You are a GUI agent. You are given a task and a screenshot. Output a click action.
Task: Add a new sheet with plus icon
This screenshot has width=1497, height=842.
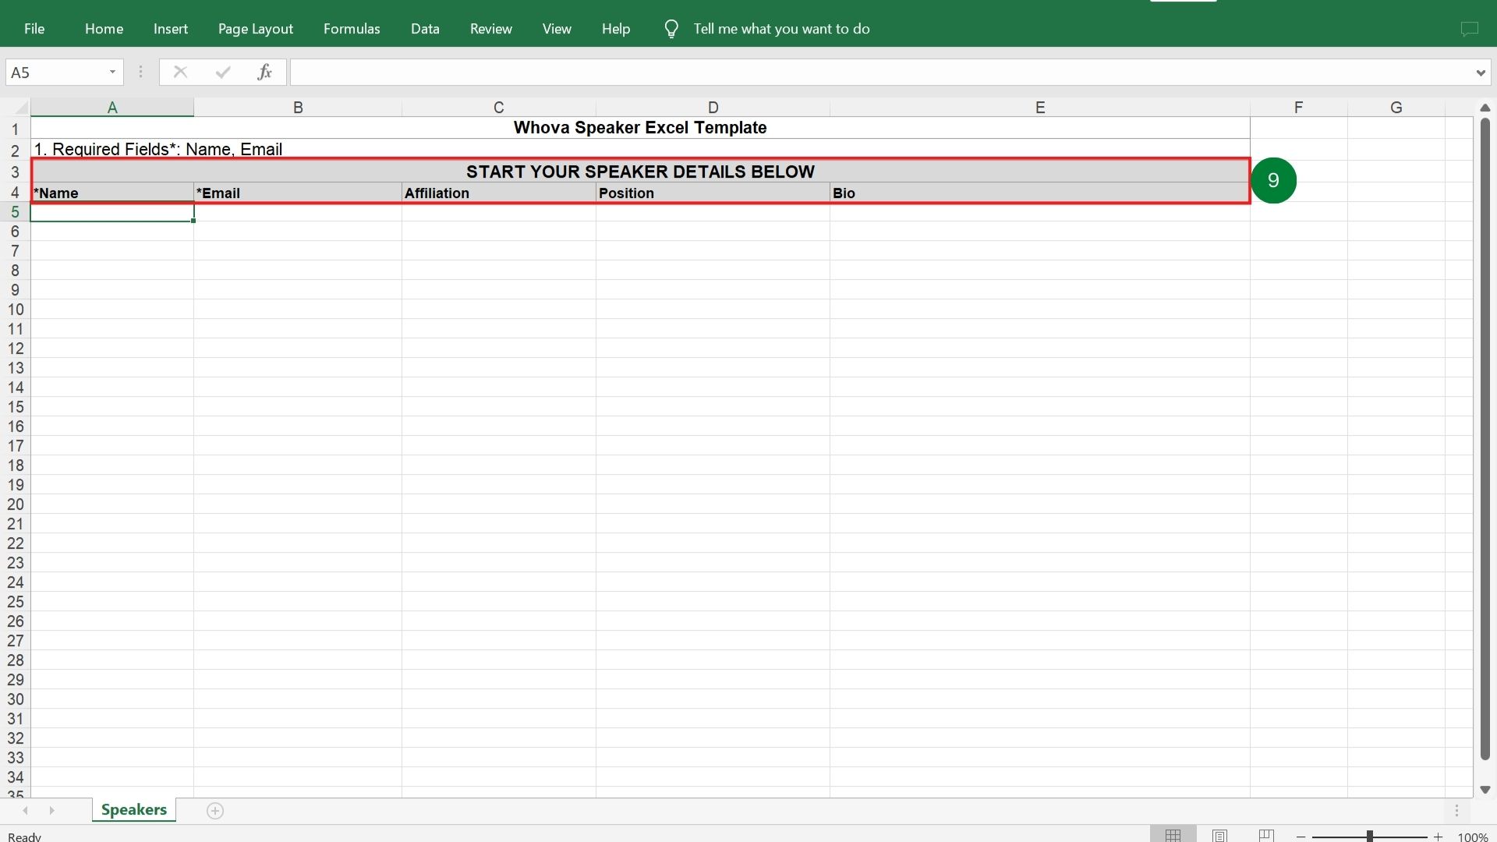pos(215,811)
